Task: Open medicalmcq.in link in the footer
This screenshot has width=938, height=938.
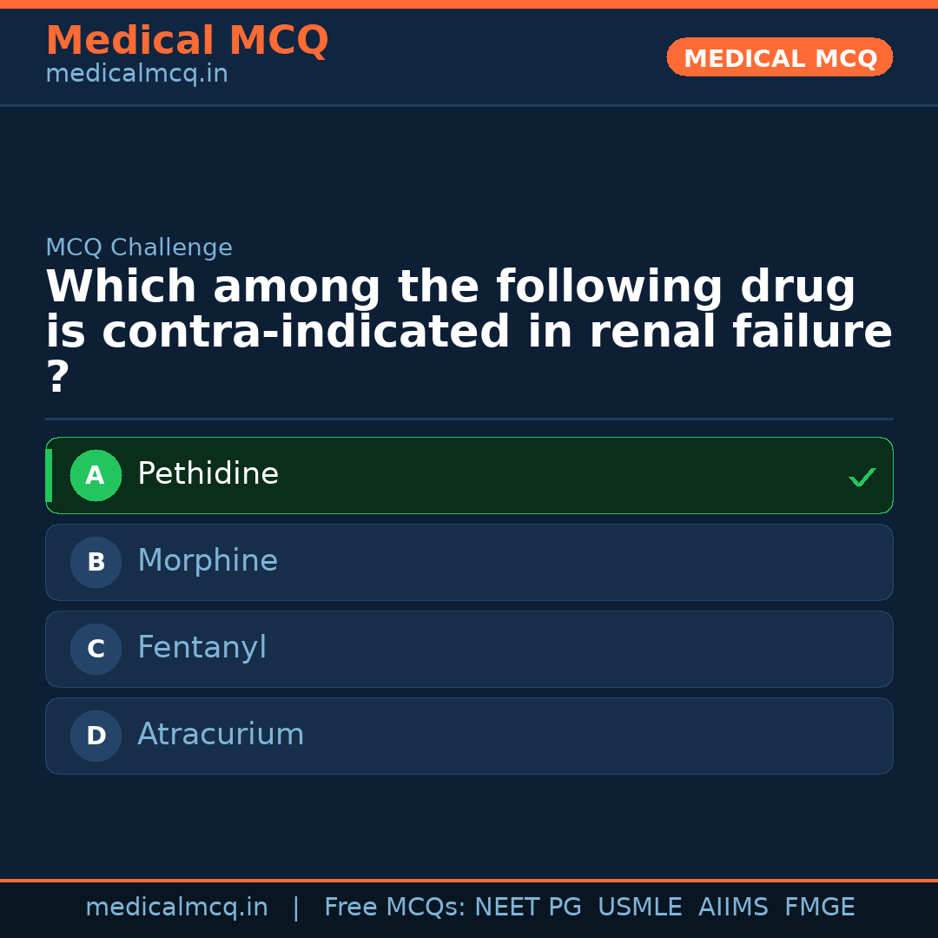Action: pos(176,908)
